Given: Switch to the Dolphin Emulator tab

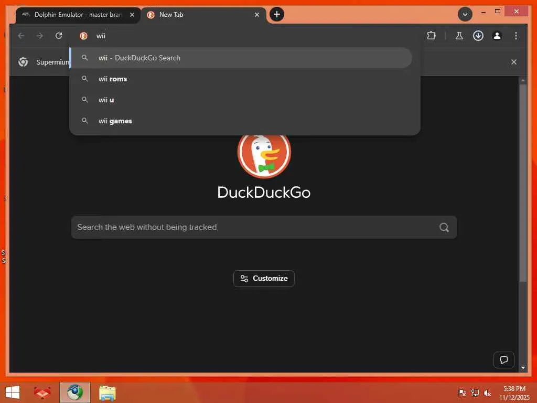Looking at the screenshot, I should pyautogui.click(x=78, y=15).
